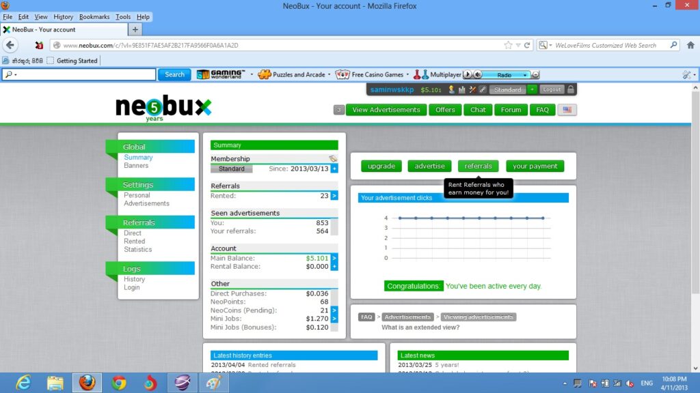
Task: Open Firefox from the Windows taskbar
Action: (87, 383)
